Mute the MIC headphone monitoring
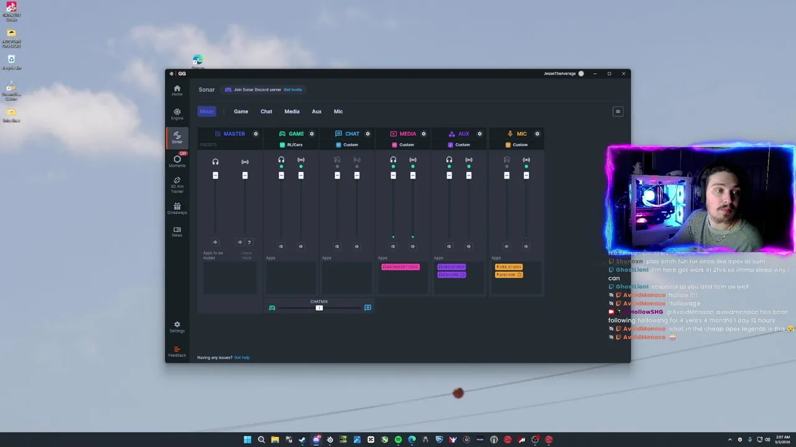Viewport: 796px width, 447px height. point(507,246)
